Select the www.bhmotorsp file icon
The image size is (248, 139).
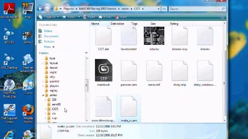click(x=103, y=107)
